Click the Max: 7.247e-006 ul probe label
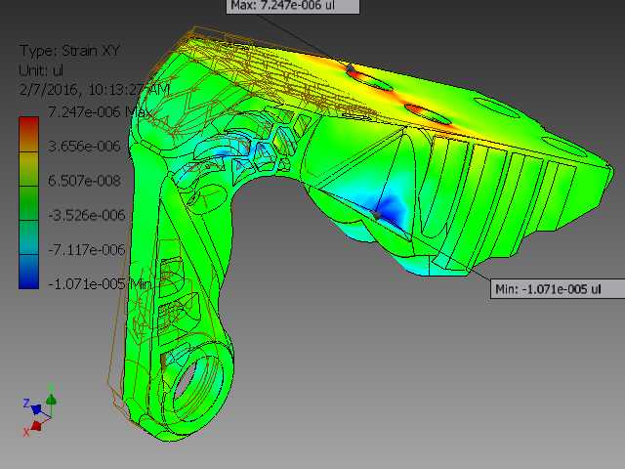Image resolution: width=625 pixels, height=469 pixels. [x=293, y=6]
